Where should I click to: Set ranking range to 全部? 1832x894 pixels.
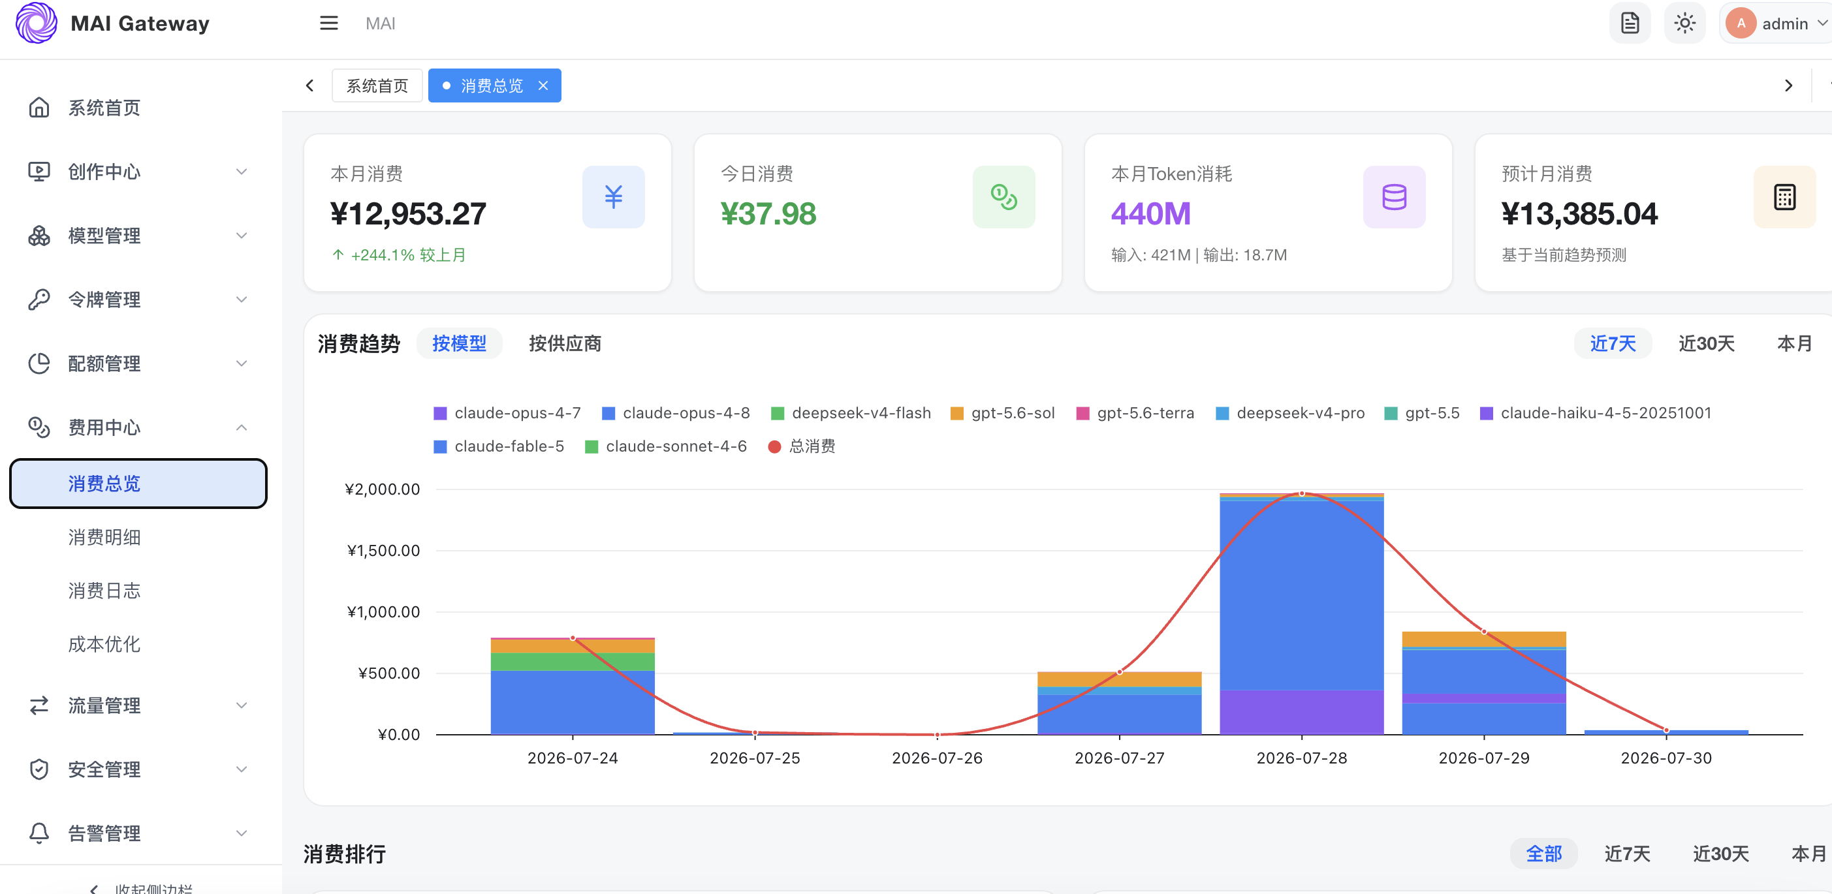point(1543,854)
